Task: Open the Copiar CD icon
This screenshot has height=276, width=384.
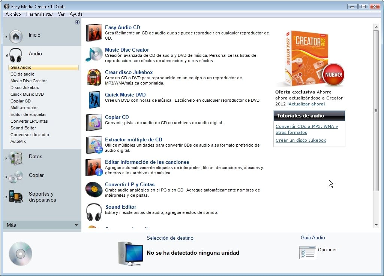Action: coord(94,122)
